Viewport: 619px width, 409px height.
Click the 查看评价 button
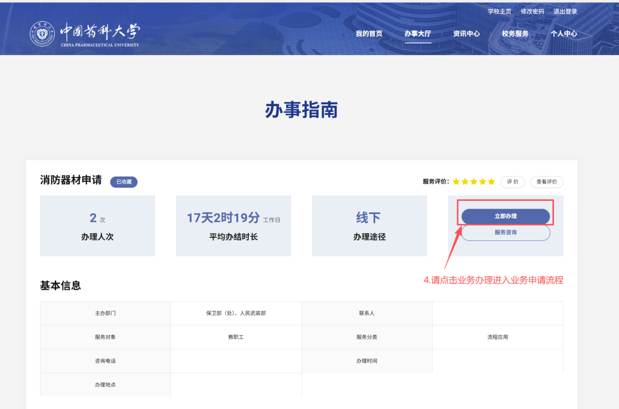pos(547,182)
